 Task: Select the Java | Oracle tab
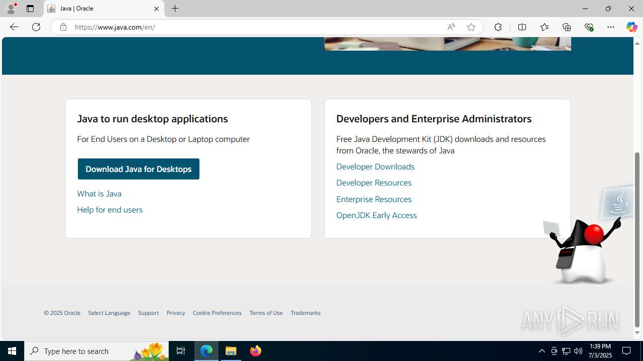pos(104,9)
